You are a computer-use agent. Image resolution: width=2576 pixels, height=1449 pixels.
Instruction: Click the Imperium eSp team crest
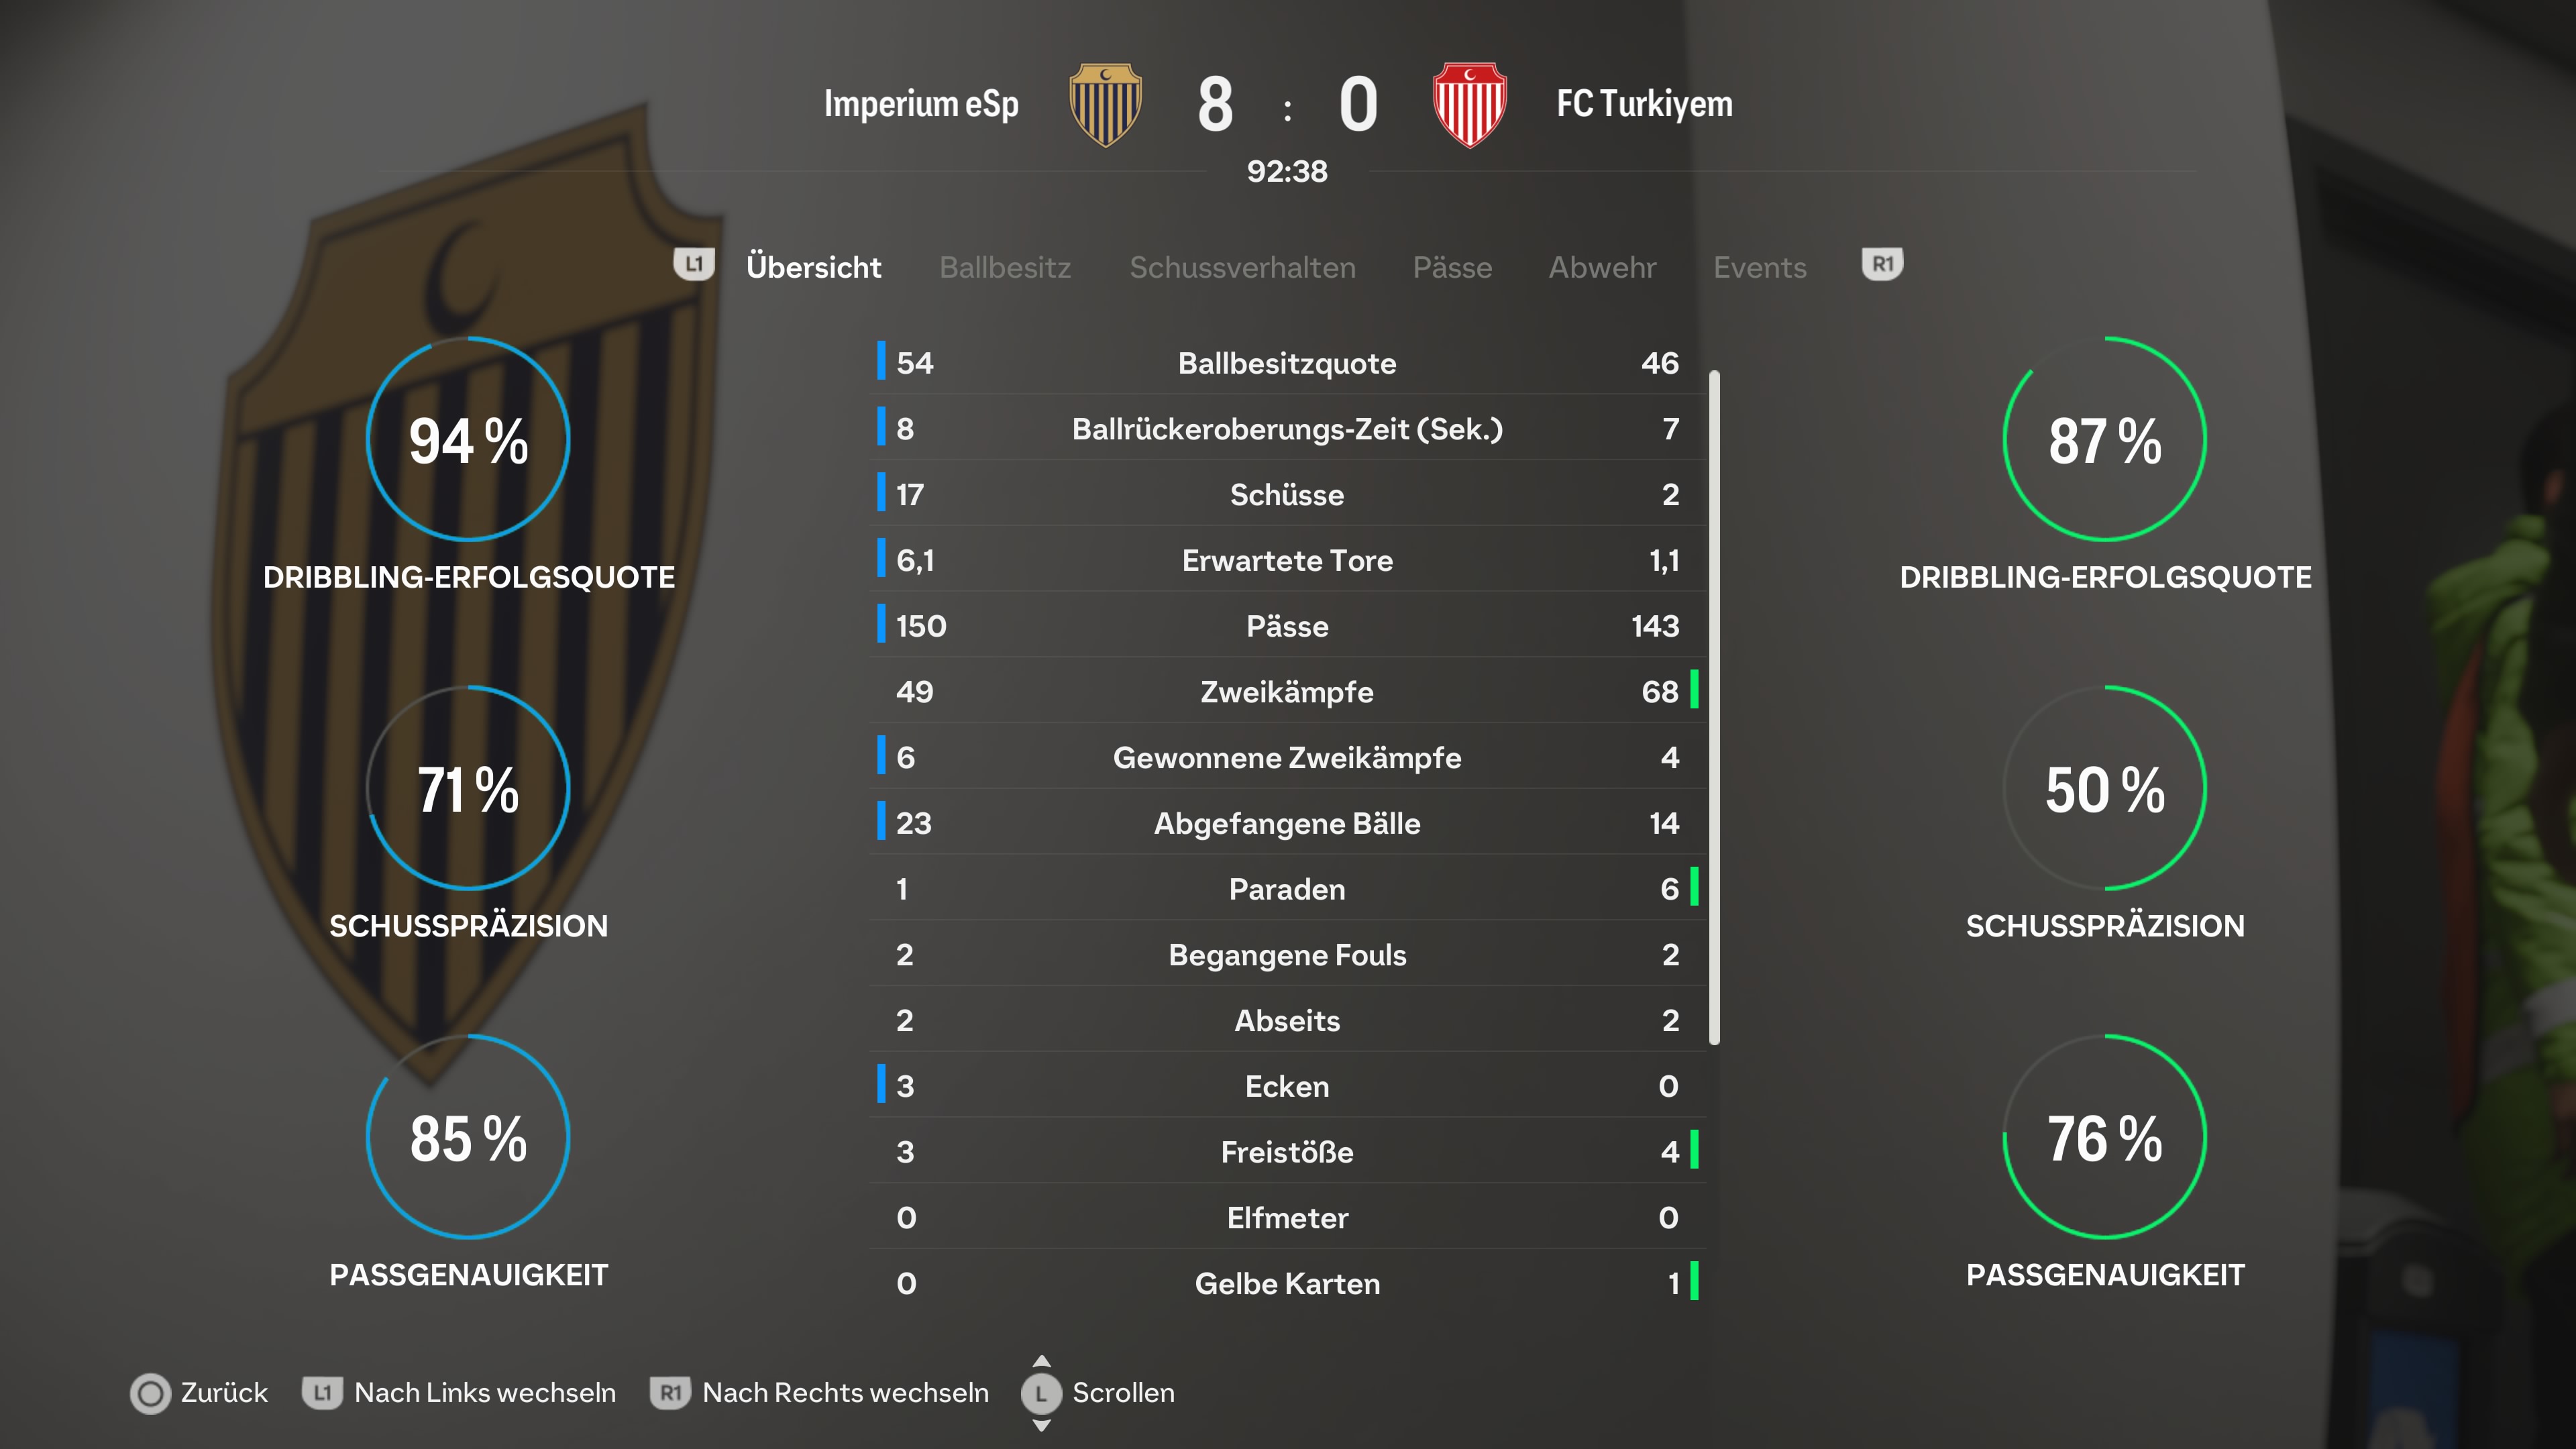[x=1105, y=104]
